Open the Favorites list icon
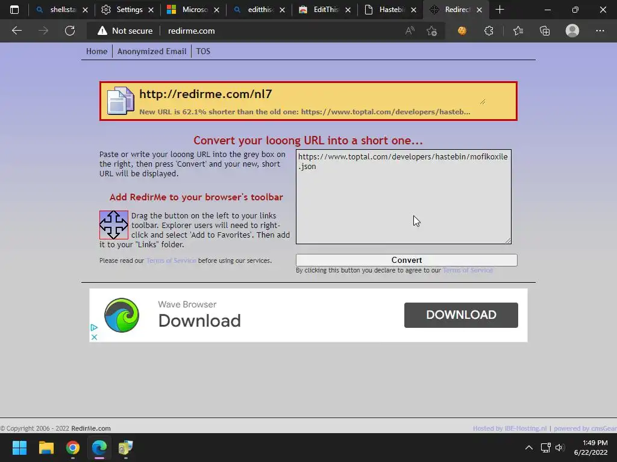 tap(518, 31)
